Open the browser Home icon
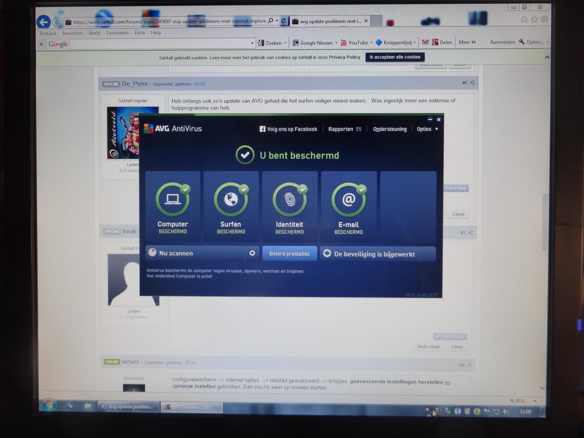 [x=524, y=19]
